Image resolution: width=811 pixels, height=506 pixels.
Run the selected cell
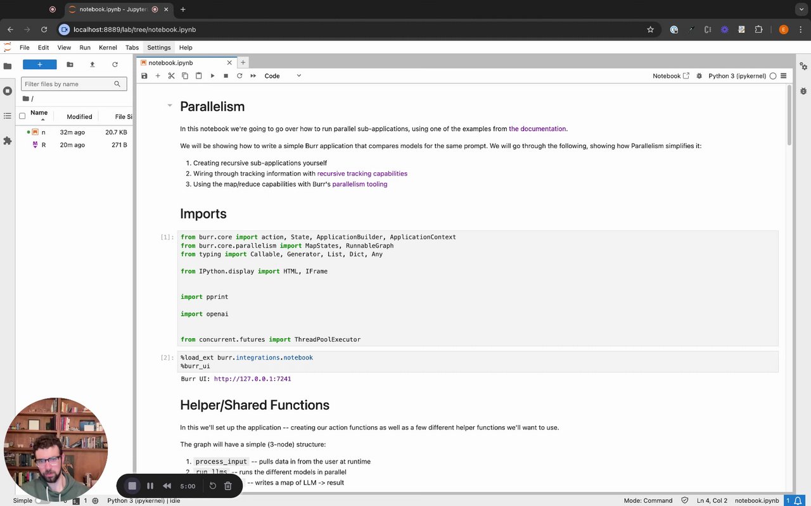[x=212, y=76]
